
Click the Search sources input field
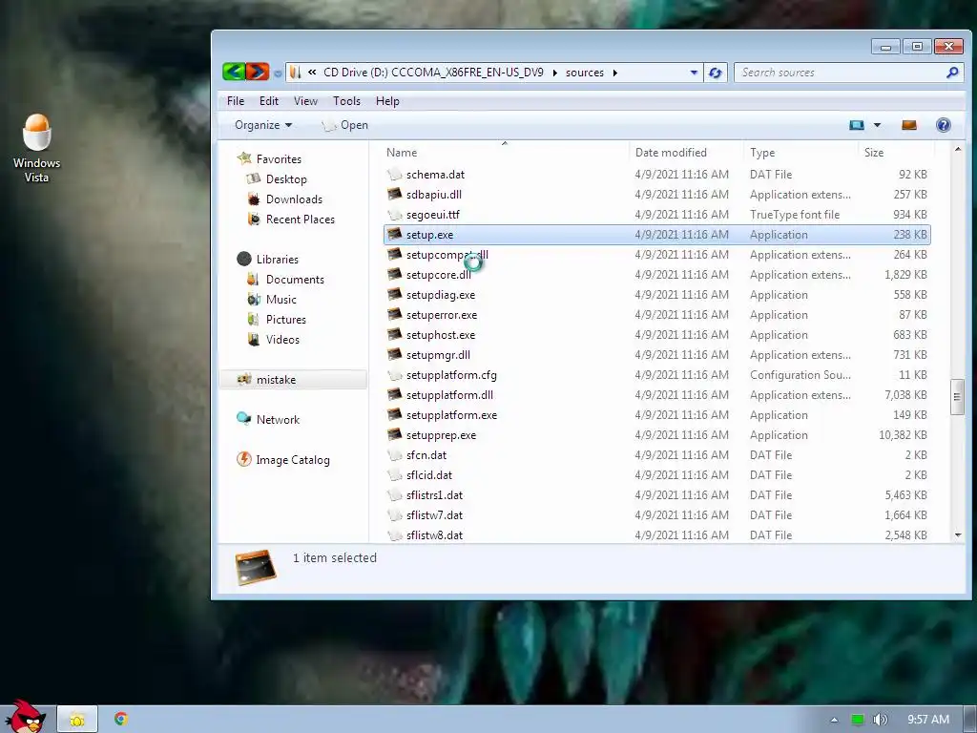pyautogui.click(x=841, y=73)
